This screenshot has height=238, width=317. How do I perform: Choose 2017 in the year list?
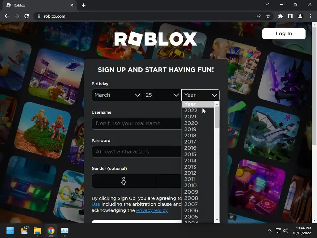198,142
